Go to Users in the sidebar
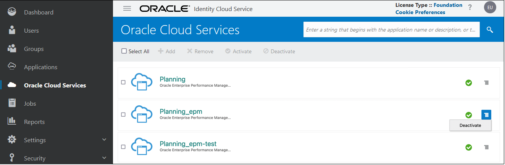 [x=31, y=31]
